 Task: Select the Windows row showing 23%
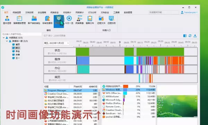click(129, 90)
